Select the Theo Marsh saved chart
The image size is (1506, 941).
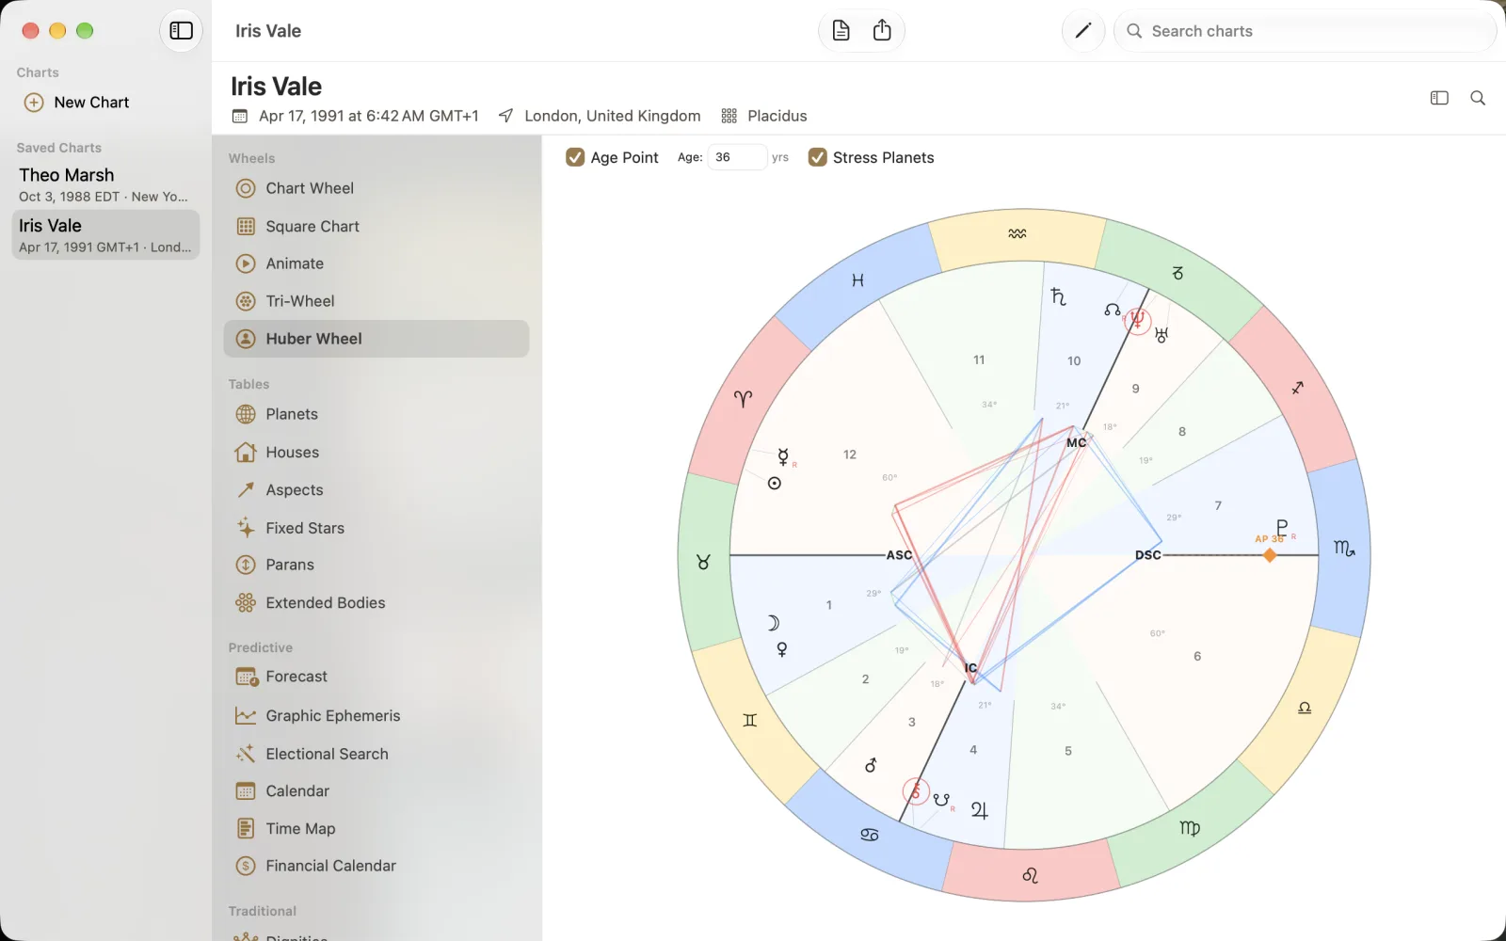[105, 184]
